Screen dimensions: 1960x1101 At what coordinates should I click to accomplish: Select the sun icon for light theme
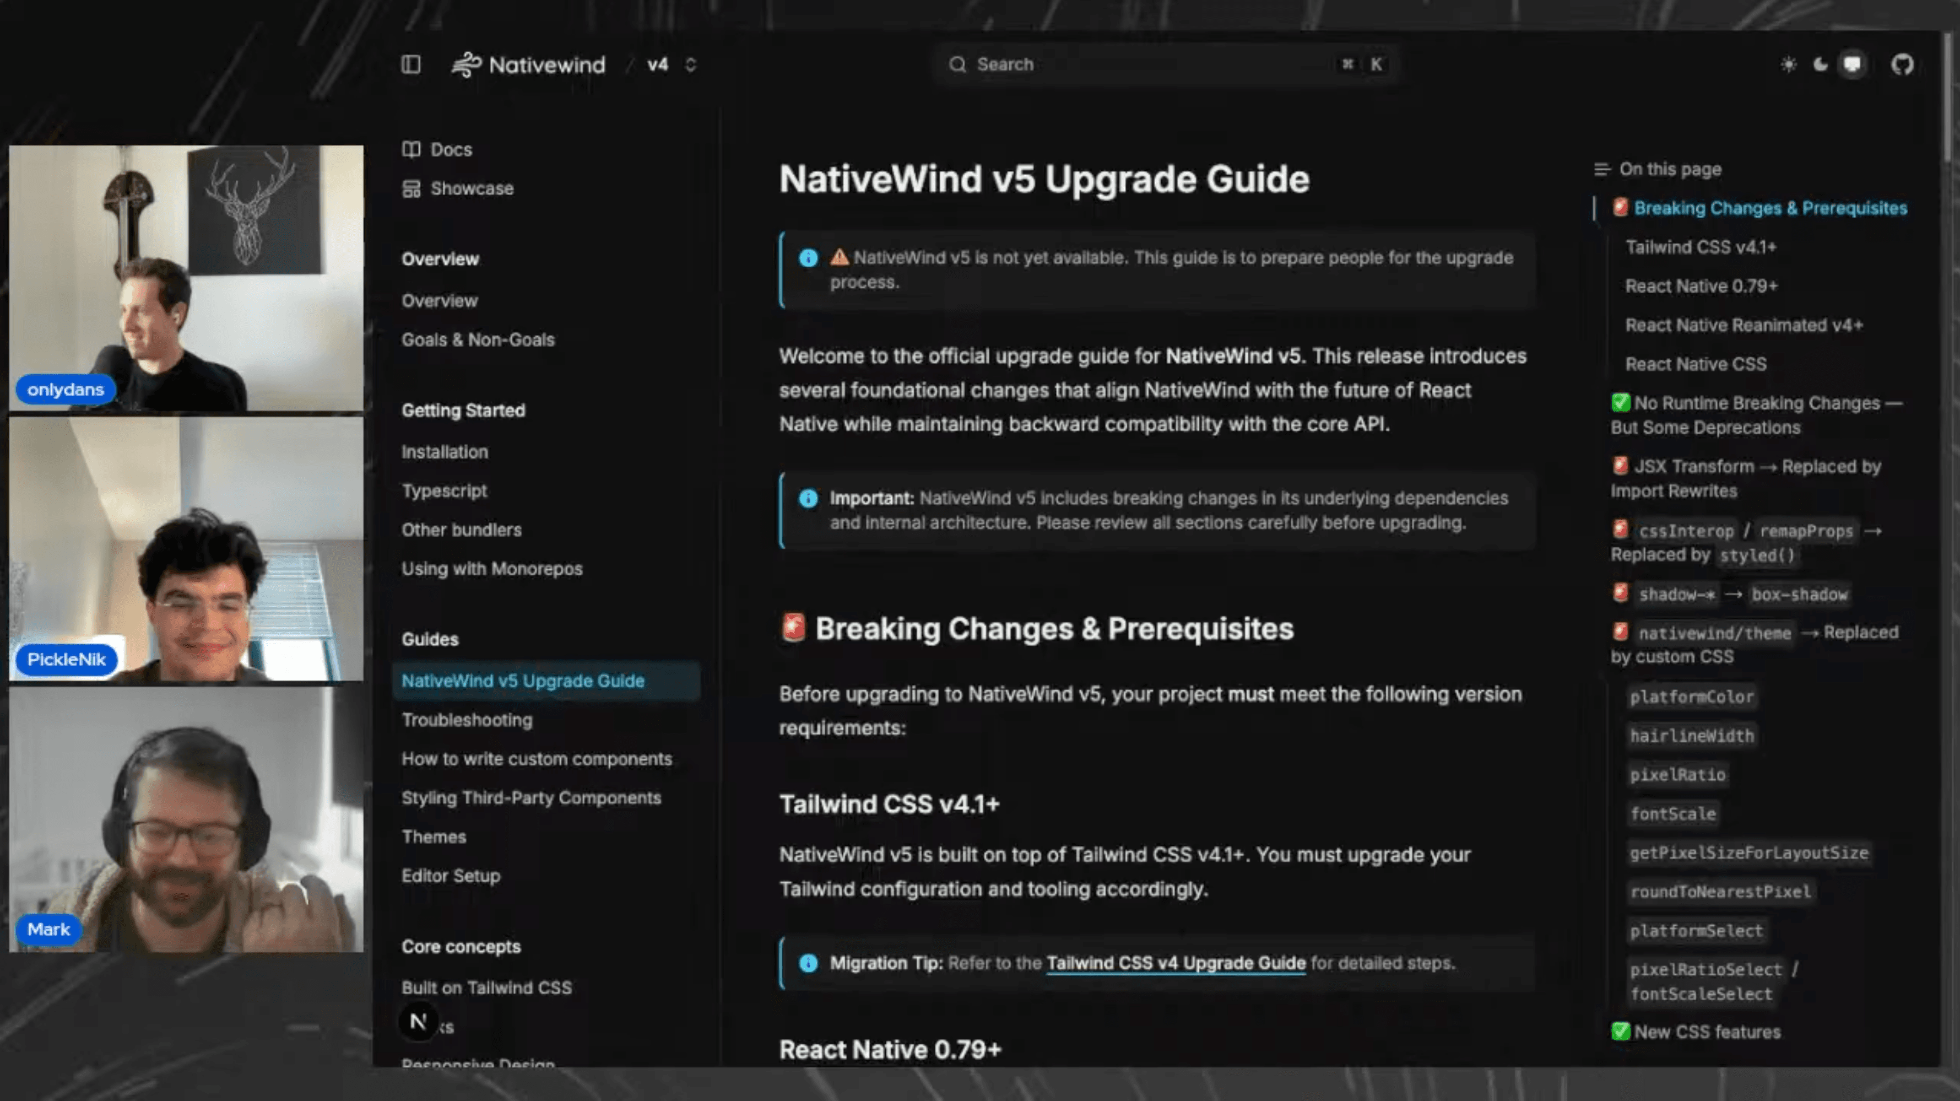1789,64
